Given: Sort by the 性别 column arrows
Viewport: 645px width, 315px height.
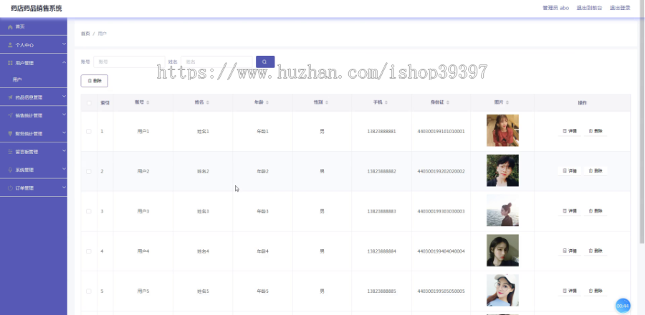Looking at the screenshot, I should pos(327,102).
